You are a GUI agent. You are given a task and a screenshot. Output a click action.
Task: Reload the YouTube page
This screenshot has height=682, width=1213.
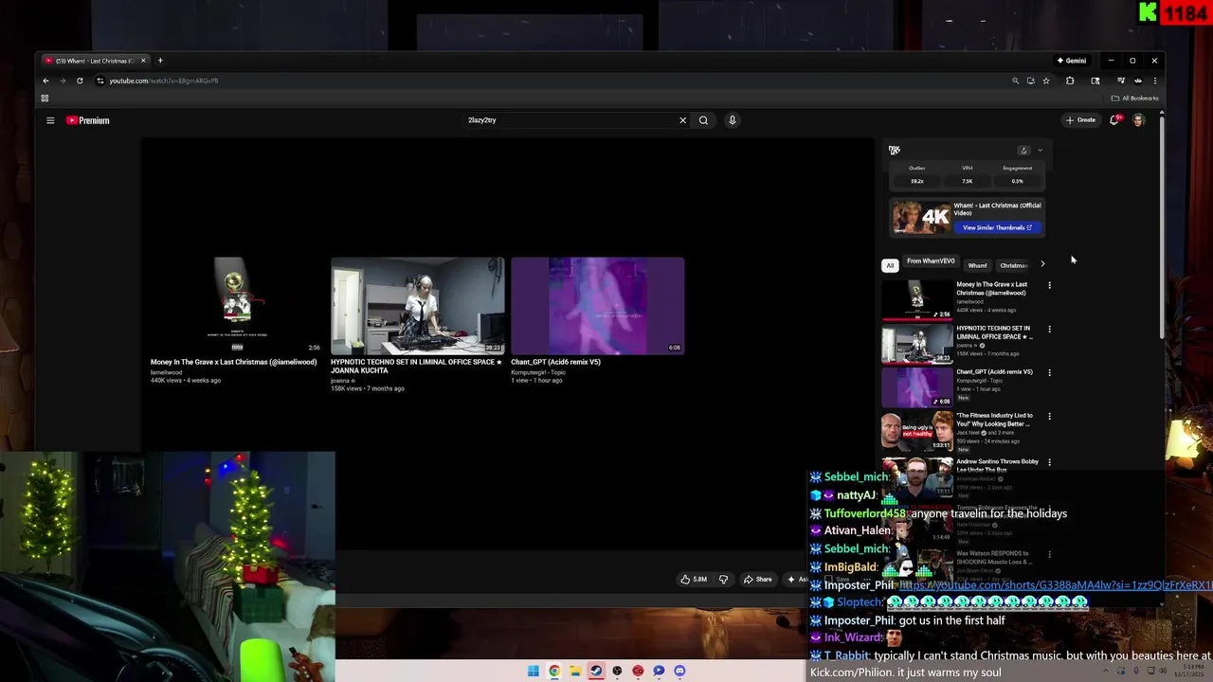tap(80, 81)
